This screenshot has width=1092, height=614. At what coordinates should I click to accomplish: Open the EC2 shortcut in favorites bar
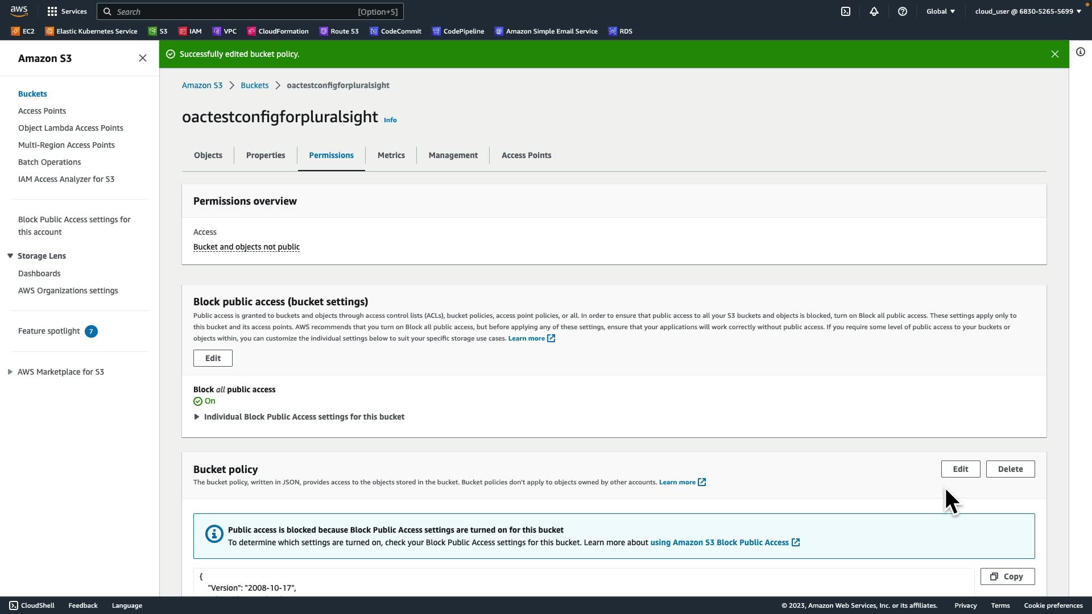click(x=23, y=31)
